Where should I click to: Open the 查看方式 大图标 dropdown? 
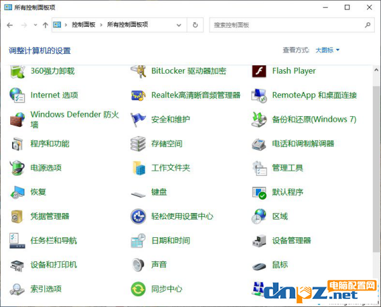pyautogui.click(x=327, y=50)
